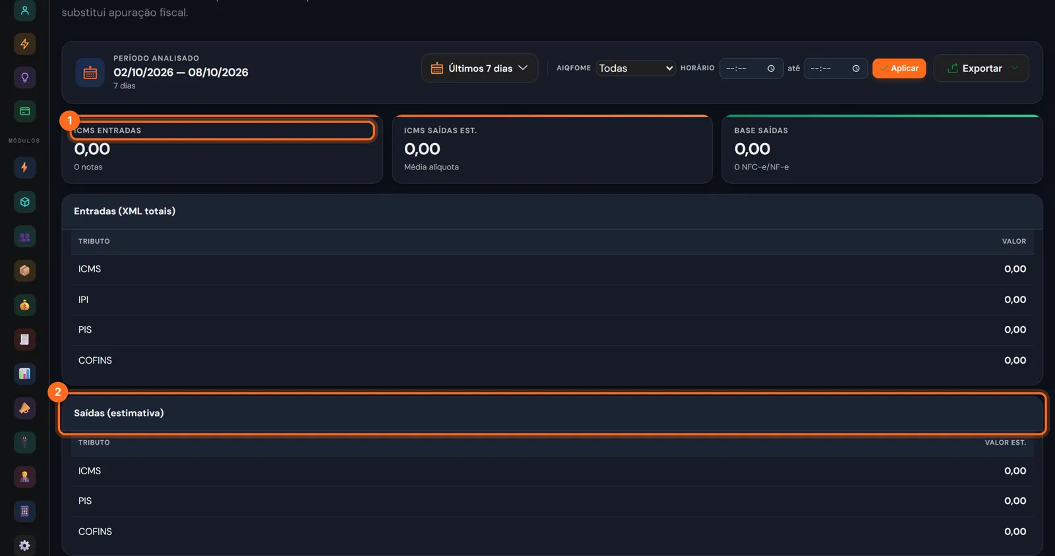Open clock picker in start time field
The width and height of the screenshot is (1055, 556).
771,69
